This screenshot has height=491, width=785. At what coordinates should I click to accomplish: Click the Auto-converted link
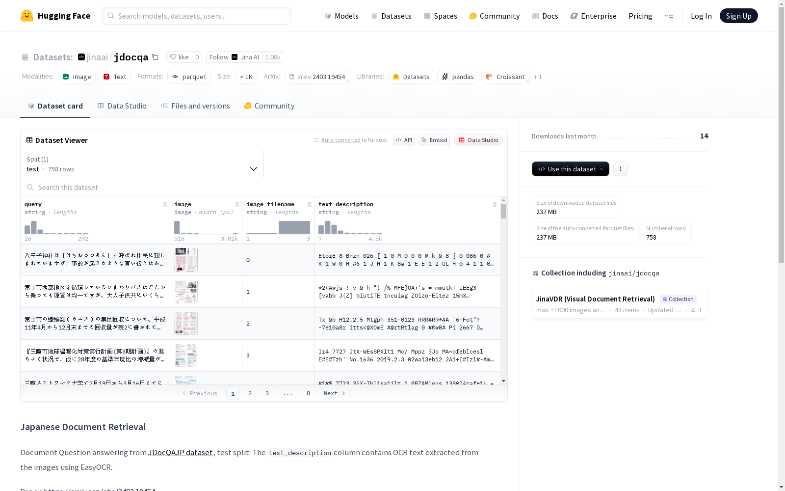pyautogui.click(x=340, y=140)
